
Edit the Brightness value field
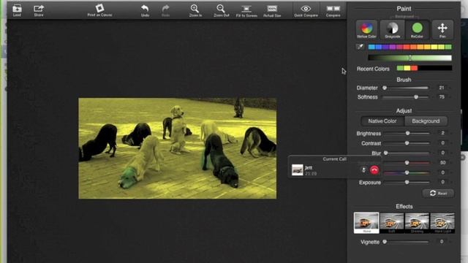(x=442, y=133)
